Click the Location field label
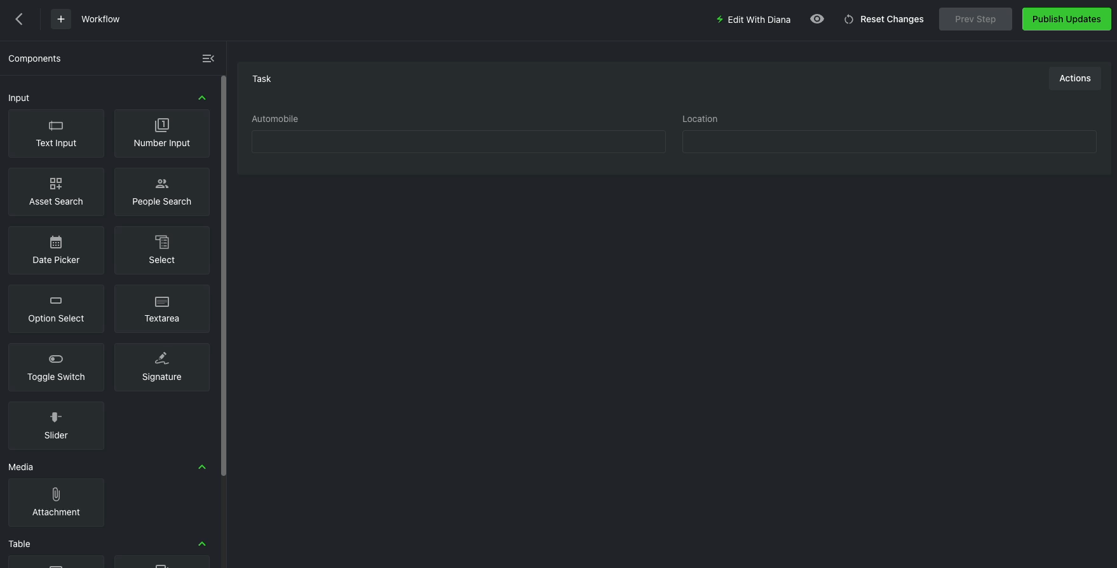This screenshot has height=568, width=1117. [x=700, y=119]
